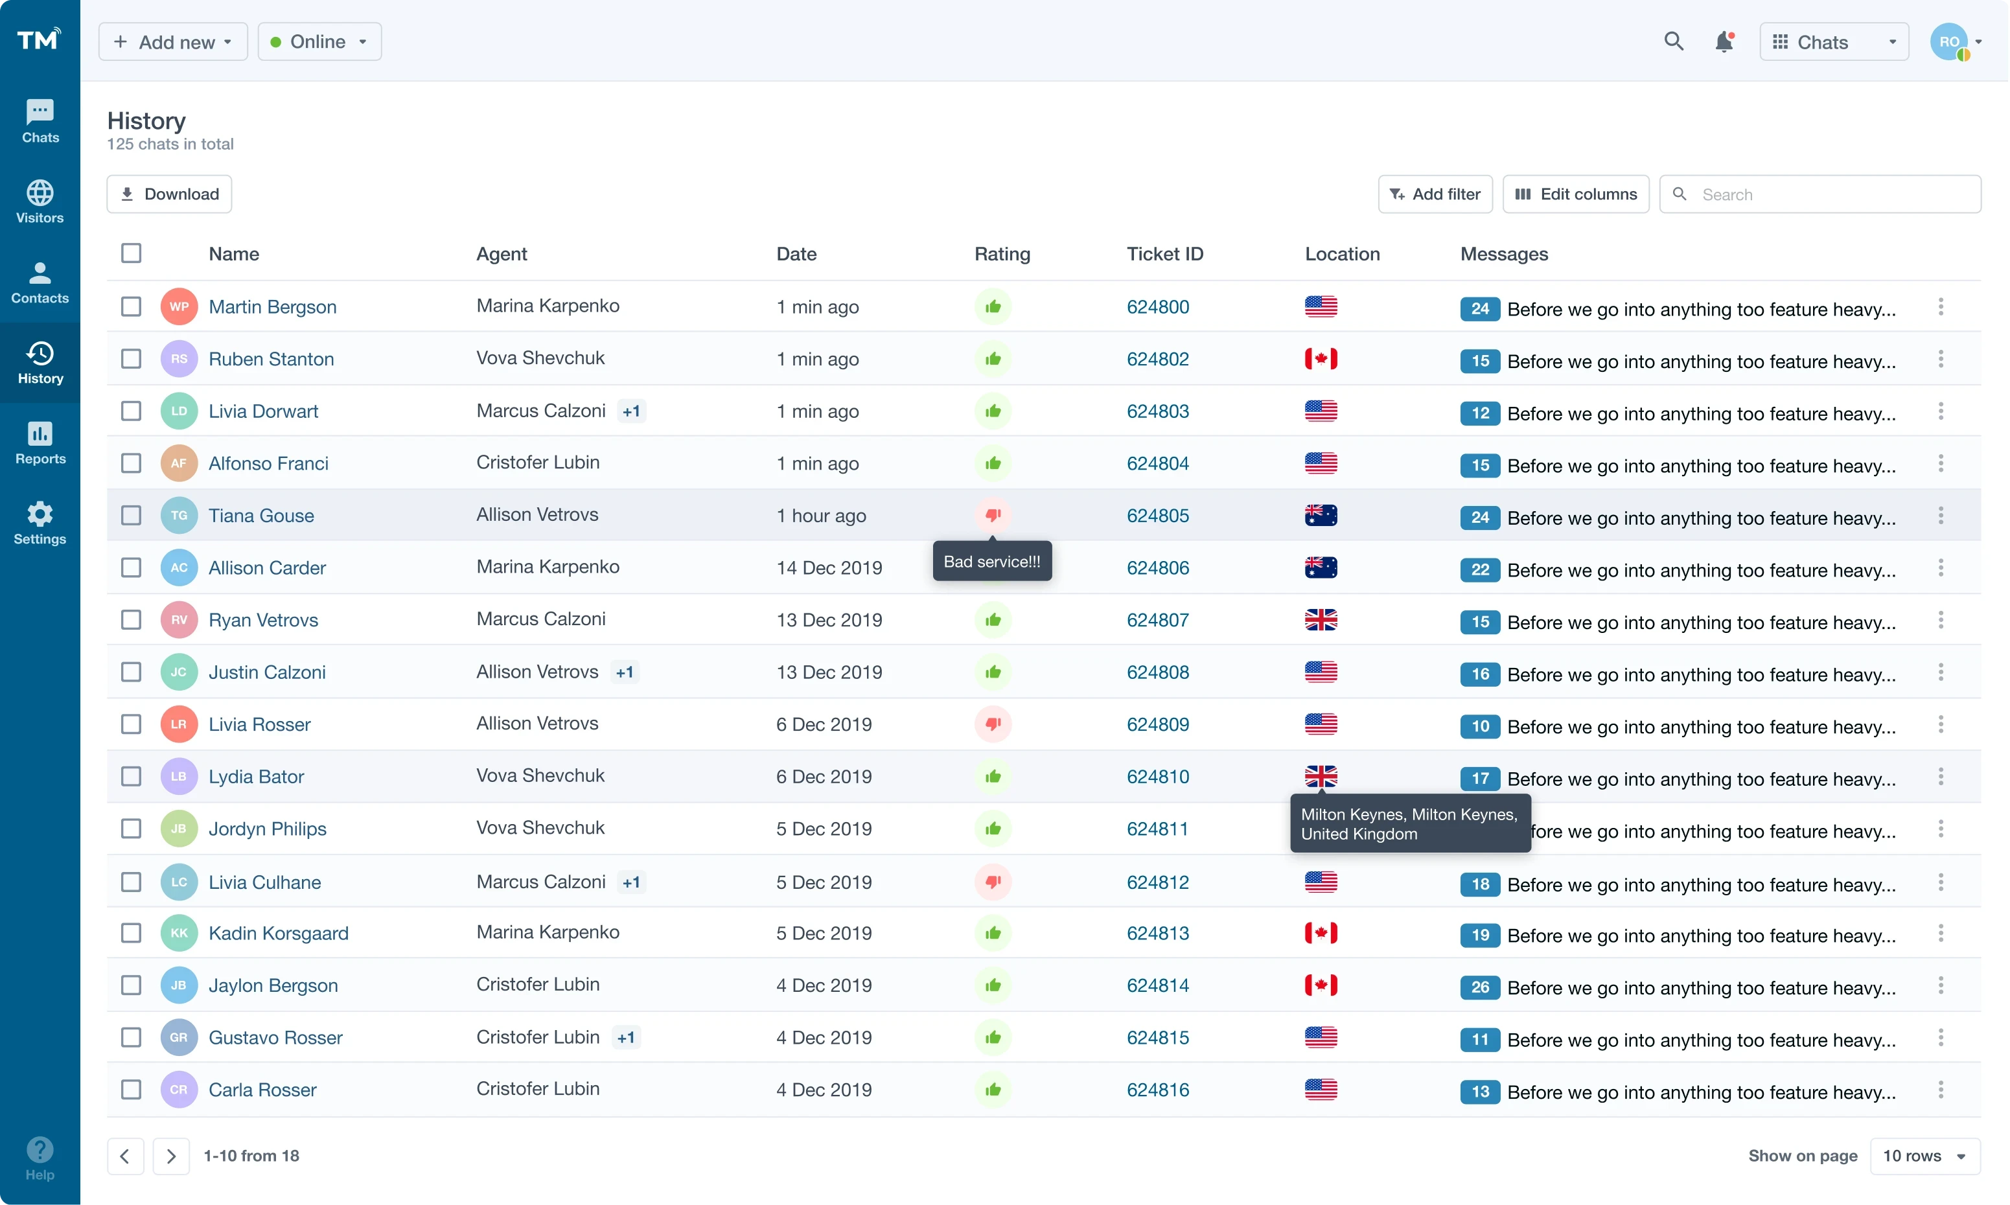Open ticket 624805 link
The height and width of the screenshot is (1205, 2010).
(x=1158, y=516)
